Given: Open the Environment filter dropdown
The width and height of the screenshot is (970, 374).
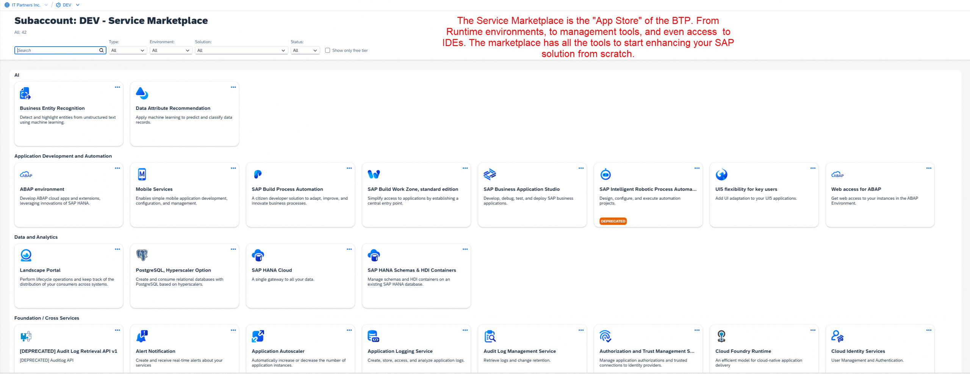Looking at the screenshot, I should (x=171, y=50).
